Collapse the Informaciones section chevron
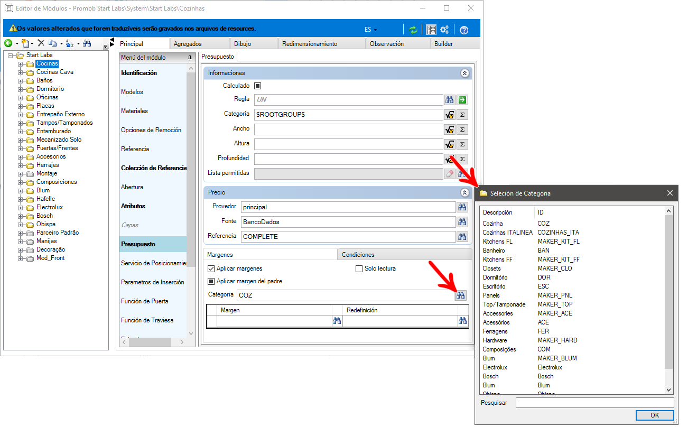The height and width of the screenshot is (436, 688). coord(464,73)
